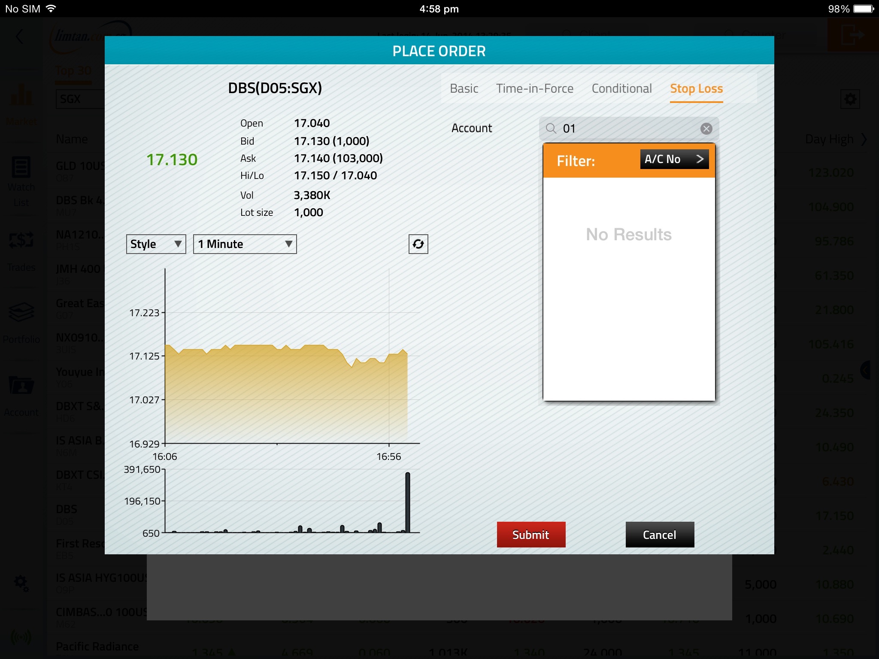This screenshot has width=879, height=659.
Task: Click the Hi/Lo value 17.150 / 17.040
Action: point(336,175)
